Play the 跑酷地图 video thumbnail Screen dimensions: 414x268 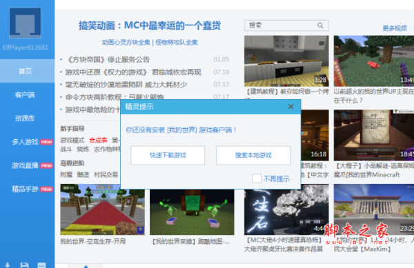[192, 212]
